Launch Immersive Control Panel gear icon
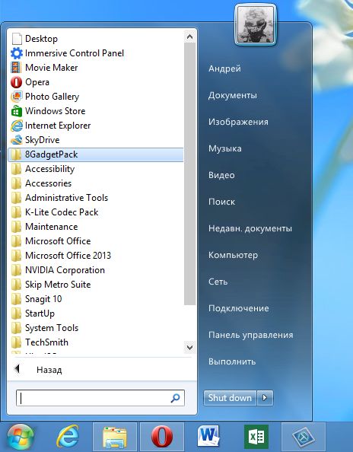This screenshot has height=452, width=353. point(17,53)
